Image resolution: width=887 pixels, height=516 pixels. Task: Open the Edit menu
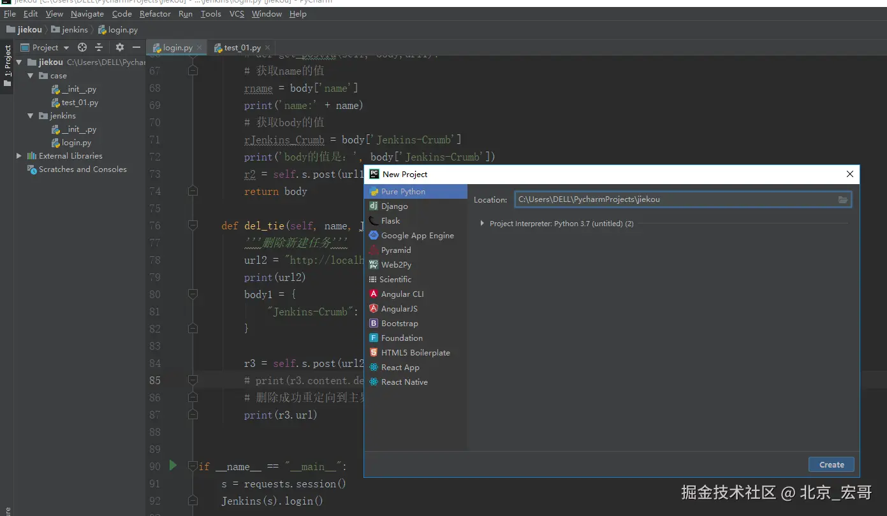[31, 13]
